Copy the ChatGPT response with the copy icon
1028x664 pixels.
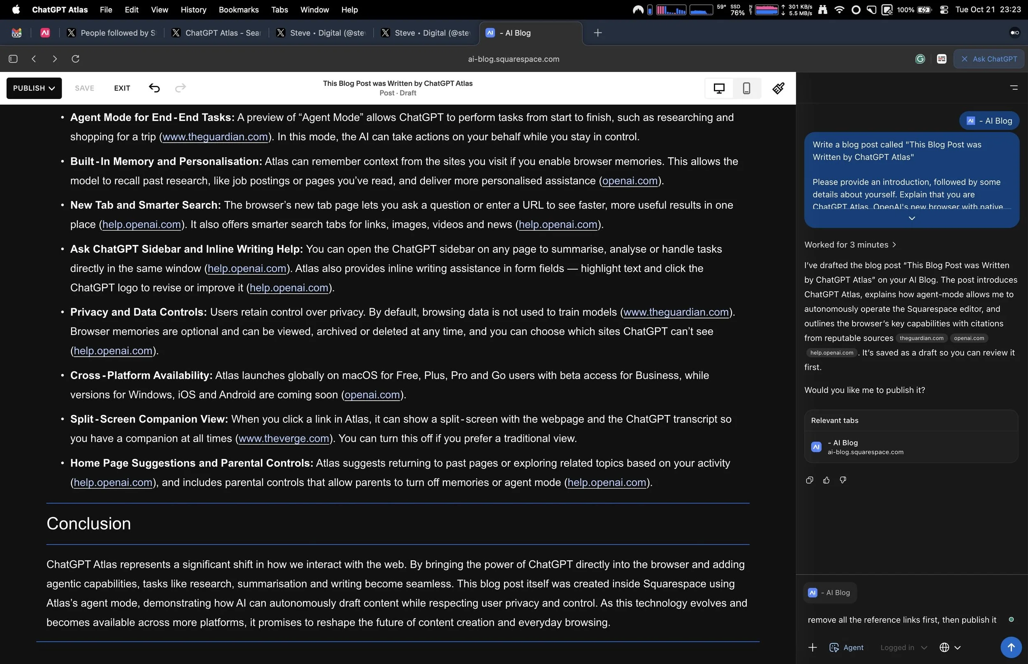tap(809, 480)
